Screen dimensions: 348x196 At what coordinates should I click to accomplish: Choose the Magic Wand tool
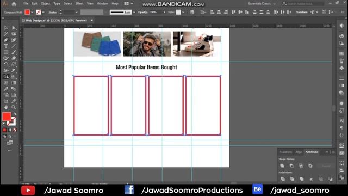click(x=6, y=34)
